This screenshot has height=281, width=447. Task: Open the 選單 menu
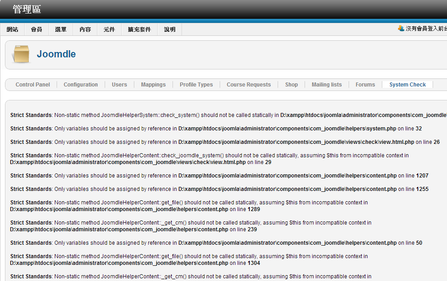coord(61,29)
